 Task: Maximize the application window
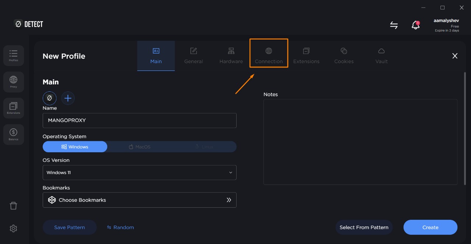click(442, 8)
